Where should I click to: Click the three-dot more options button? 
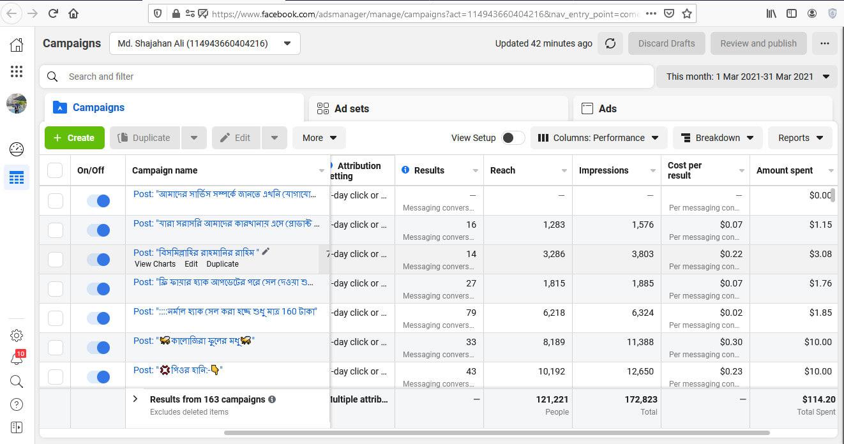[824, 43]
